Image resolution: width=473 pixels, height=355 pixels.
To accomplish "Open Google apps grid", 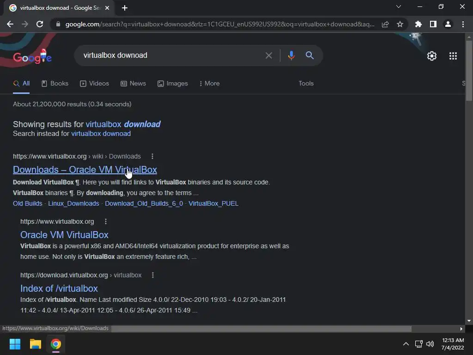I will (x=453, y=56).
